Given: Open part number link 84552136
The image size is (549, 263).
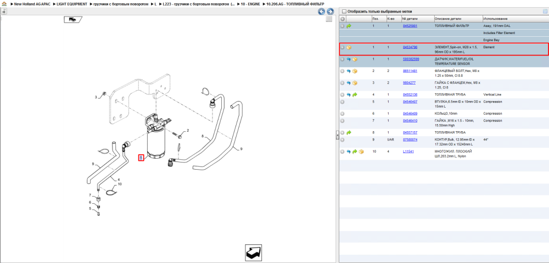Looking at the screenshot, I should (410, 94).
